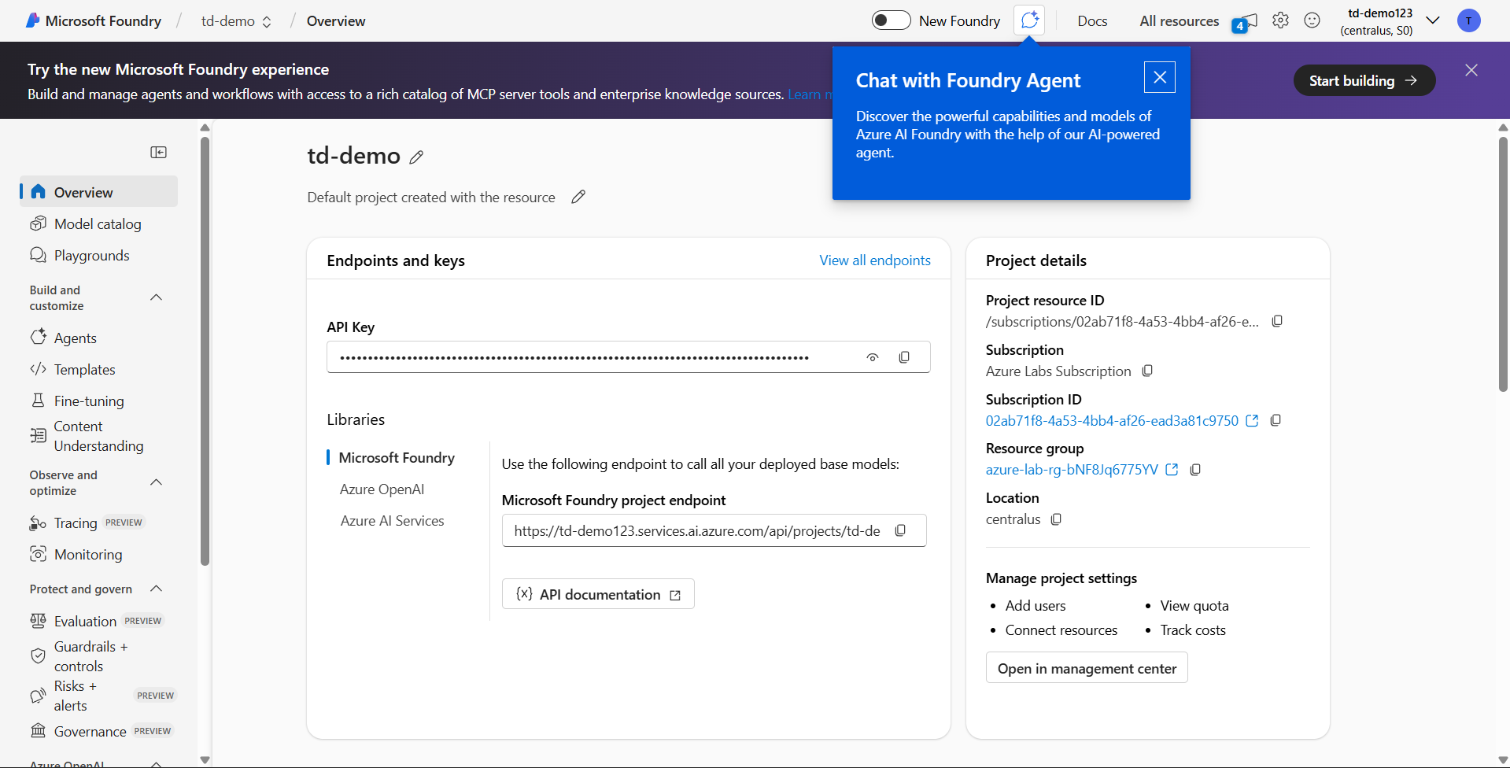Toggle the New Foundry switch
Screen dimensions: 1510x768
[891, 20]
